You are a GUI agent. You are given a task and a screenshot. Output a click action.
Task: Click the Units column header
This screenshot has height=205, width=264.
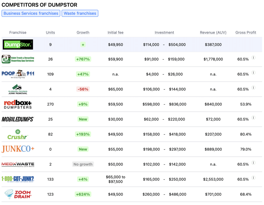point(50,32)
